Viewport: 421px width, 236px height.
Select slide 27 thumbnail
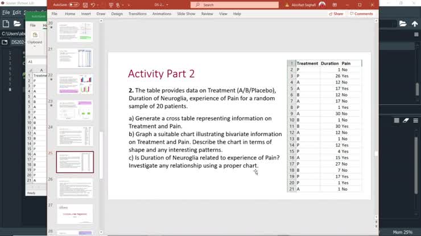tap(75, 214)
